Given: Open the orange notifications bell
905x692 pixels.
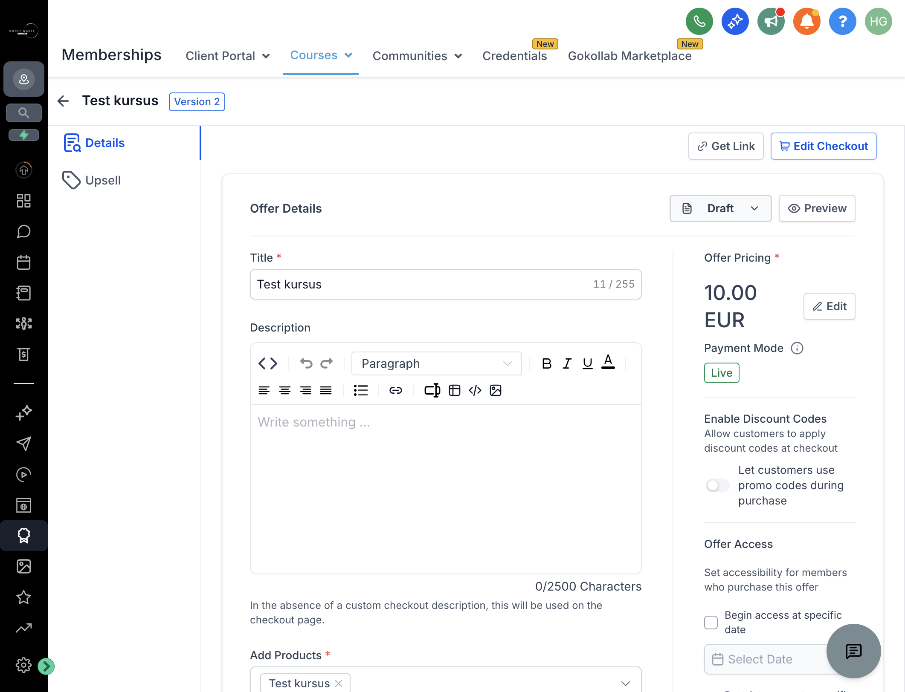Looking at the screenshot, I should point(806,21).
